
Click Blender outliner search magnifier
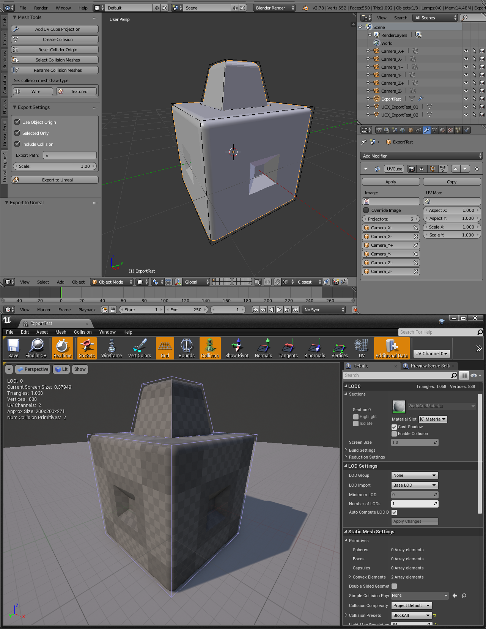click(464, 18)
